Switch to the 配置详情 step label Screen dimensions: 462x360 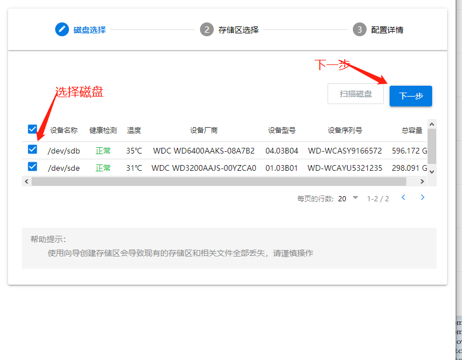click(387, 29)
